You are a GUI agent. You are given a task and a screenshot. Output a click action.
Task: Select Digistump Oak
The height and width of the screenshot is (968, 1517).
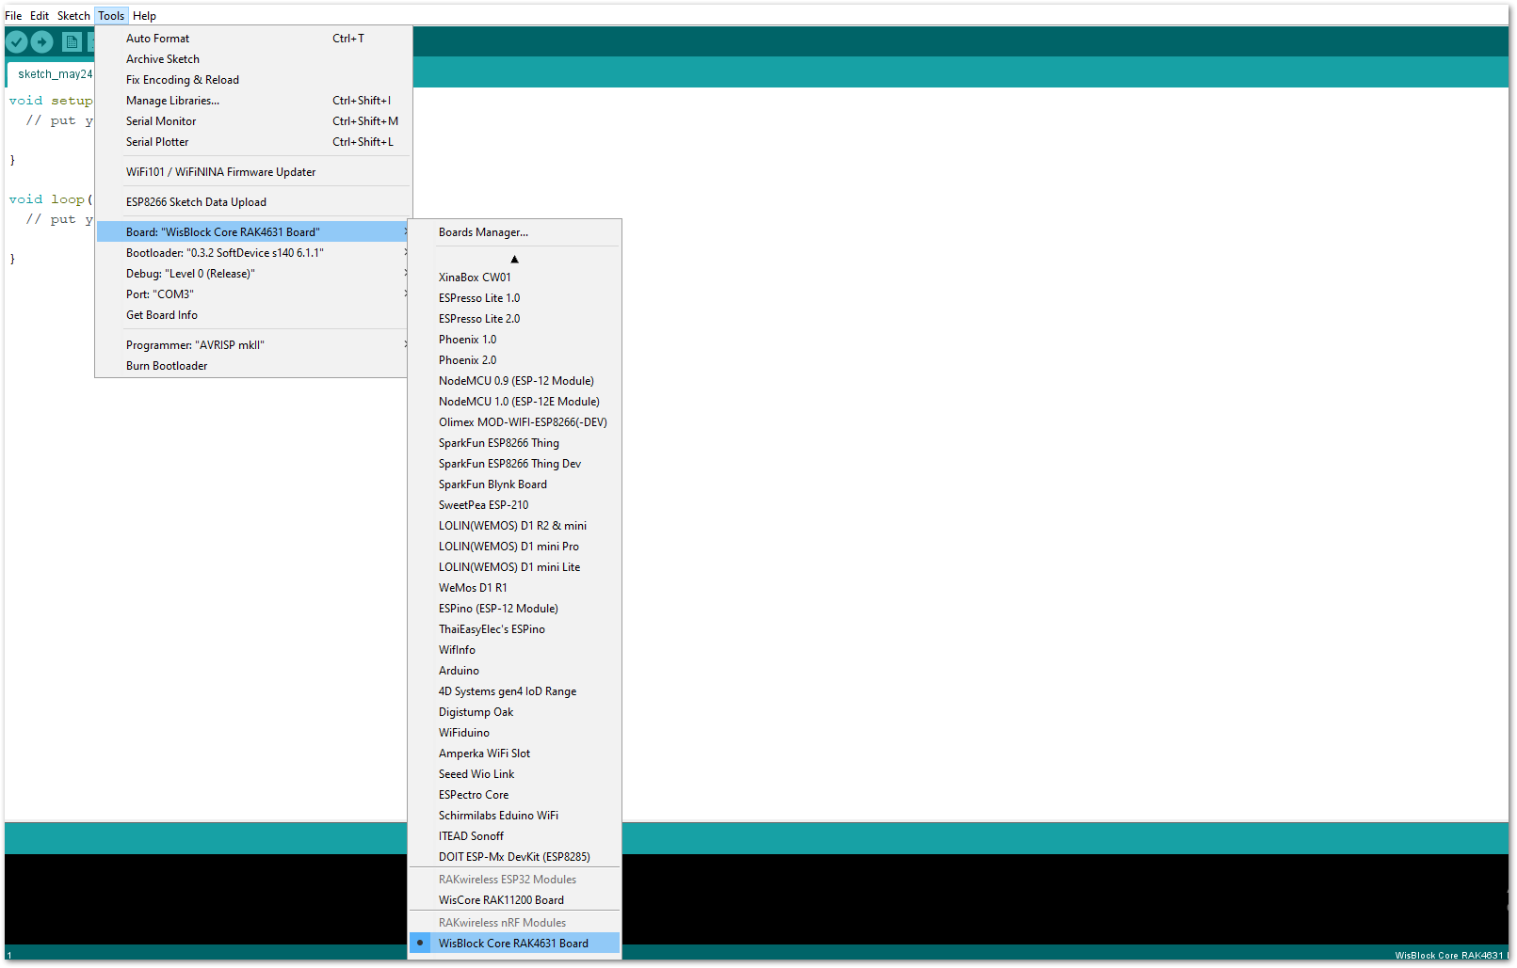coord(514,712)
